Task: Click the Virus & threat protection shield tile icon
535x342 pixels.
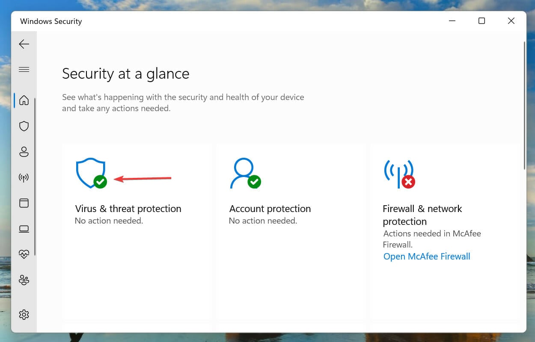Action: [x=91, y=173]
